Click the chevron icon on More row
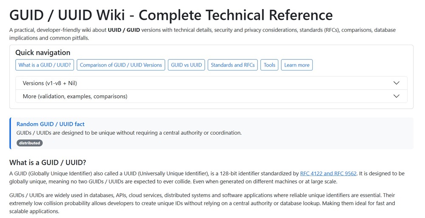The width and height of the screenshot is (425, 218). [396, 96]
